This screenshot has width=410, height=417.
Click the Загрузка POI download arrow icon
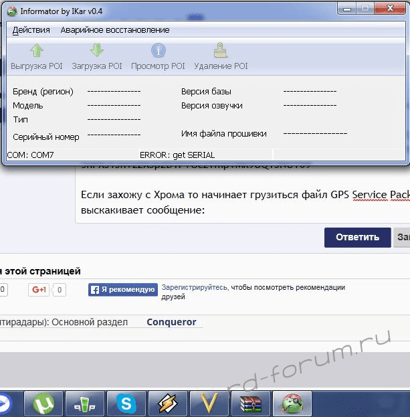[x=97, y=51]
